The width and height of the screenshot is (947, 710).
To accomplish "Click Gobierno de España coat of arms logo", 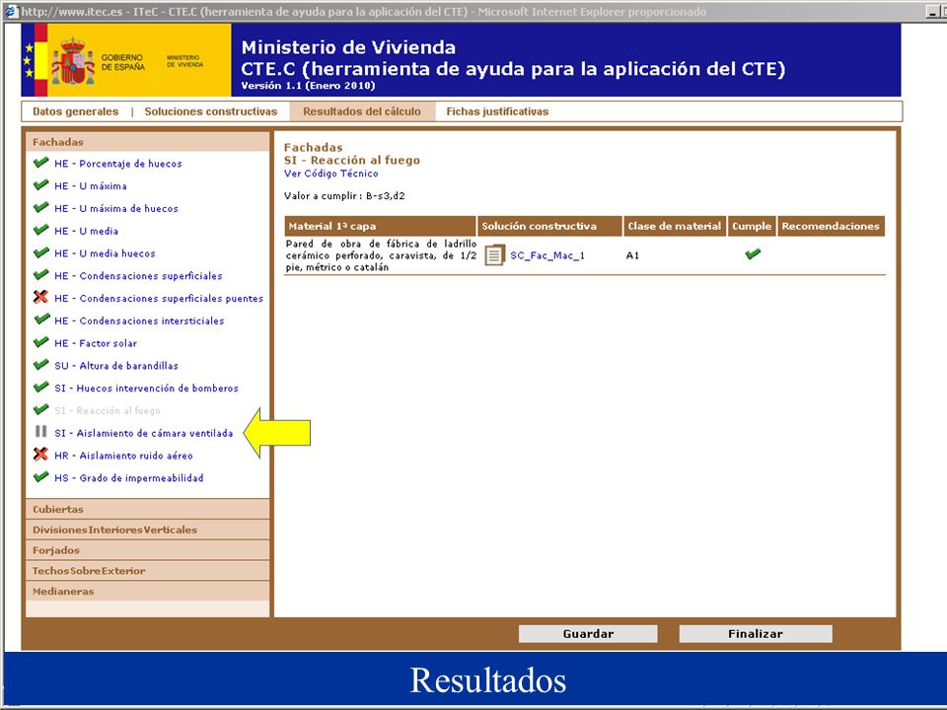I will coord(73,61).
